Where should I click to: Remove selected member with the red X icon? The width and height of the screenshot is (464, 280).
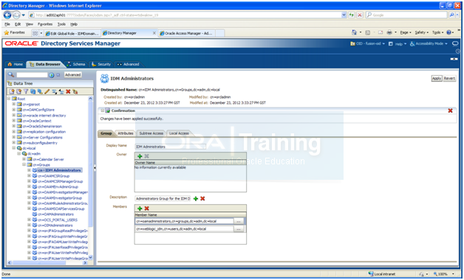(146, 209)
